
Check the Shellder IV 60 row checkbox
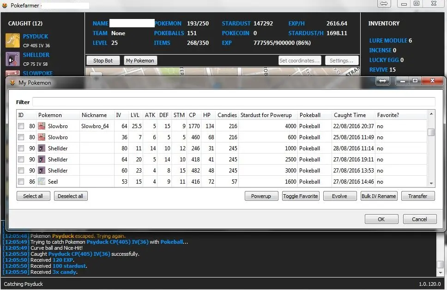[x=21, y=170]
